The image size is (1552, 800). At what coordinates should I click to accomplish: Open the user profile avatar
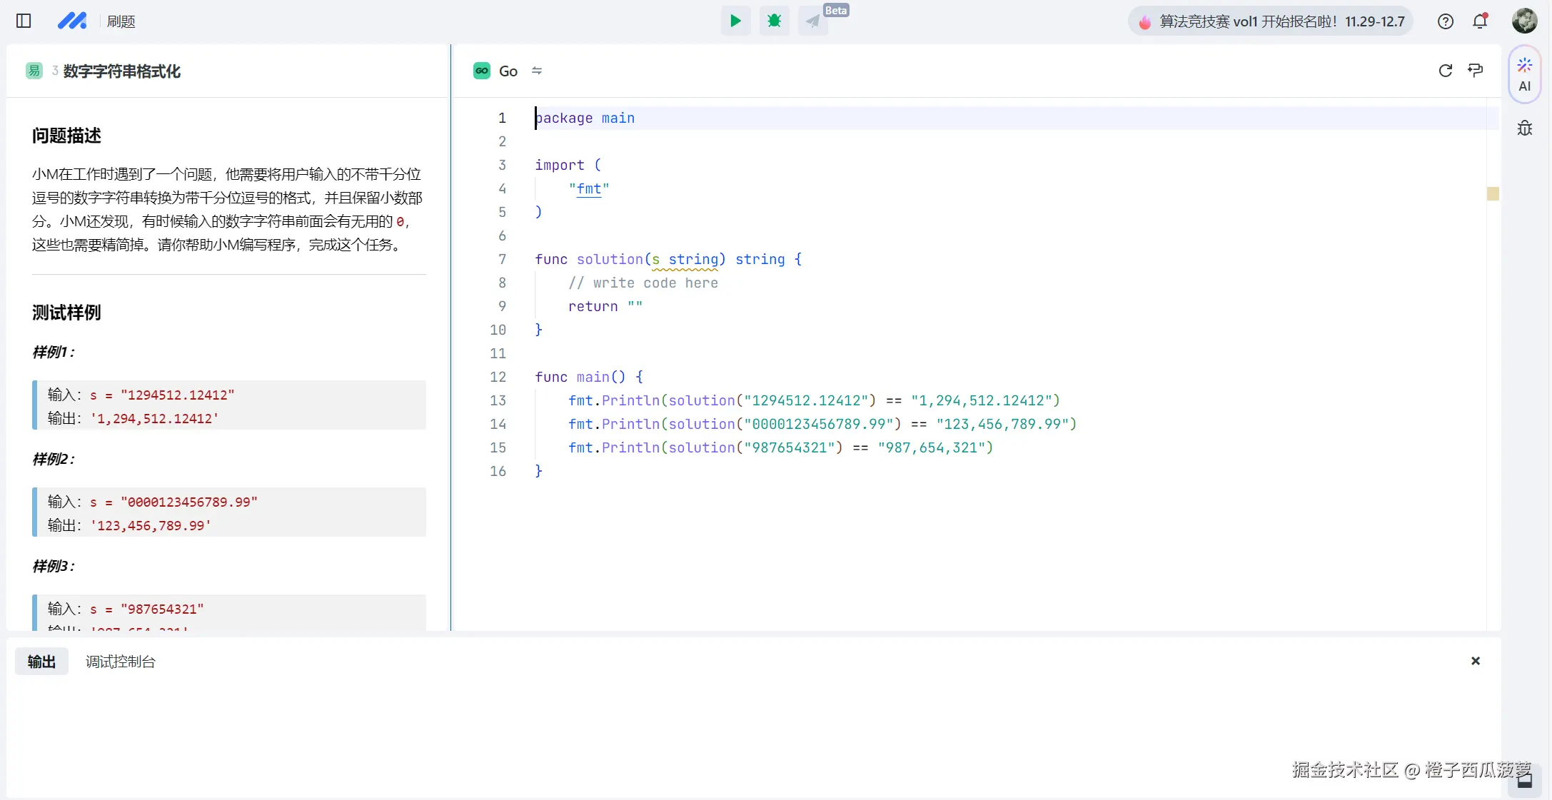(1524, 21)
